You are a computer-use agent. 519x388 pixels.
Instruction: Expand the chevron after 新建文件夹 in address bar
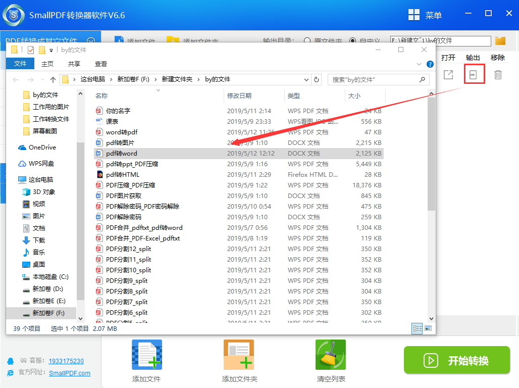pyautogui.click(x=198, y=79)
